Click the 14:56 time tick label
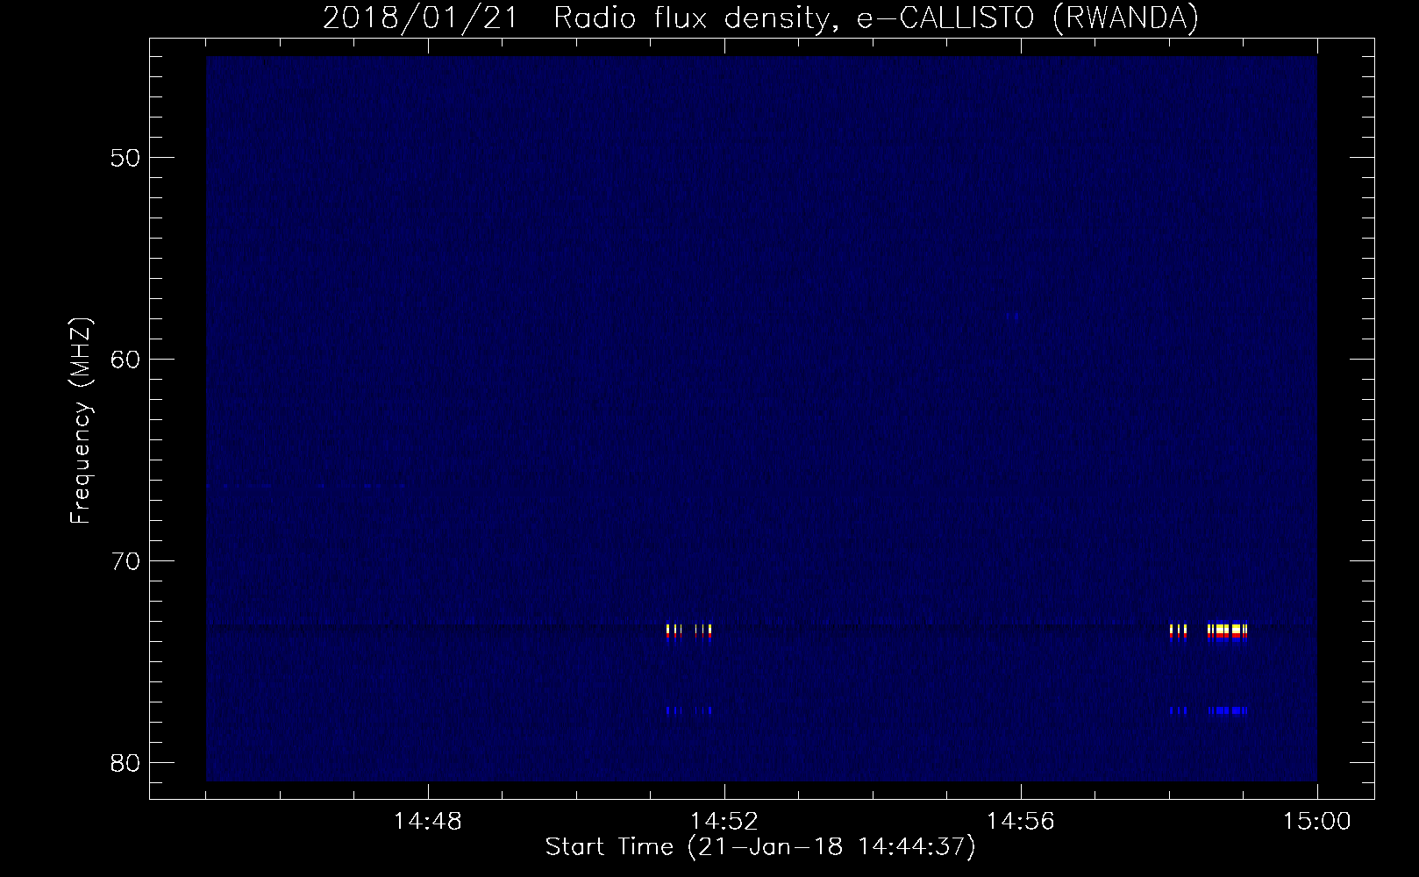The height and width of the screenshot is (877, 1419). point(1021,822)
